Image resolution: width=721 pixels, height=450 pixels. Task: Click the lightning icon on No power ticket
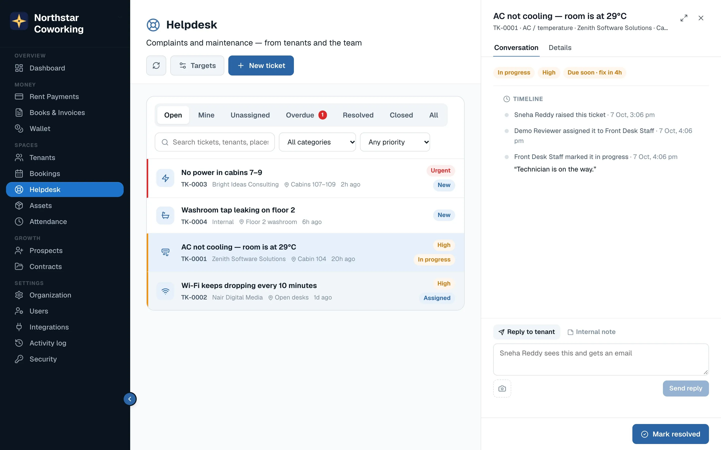coord(165,178)
